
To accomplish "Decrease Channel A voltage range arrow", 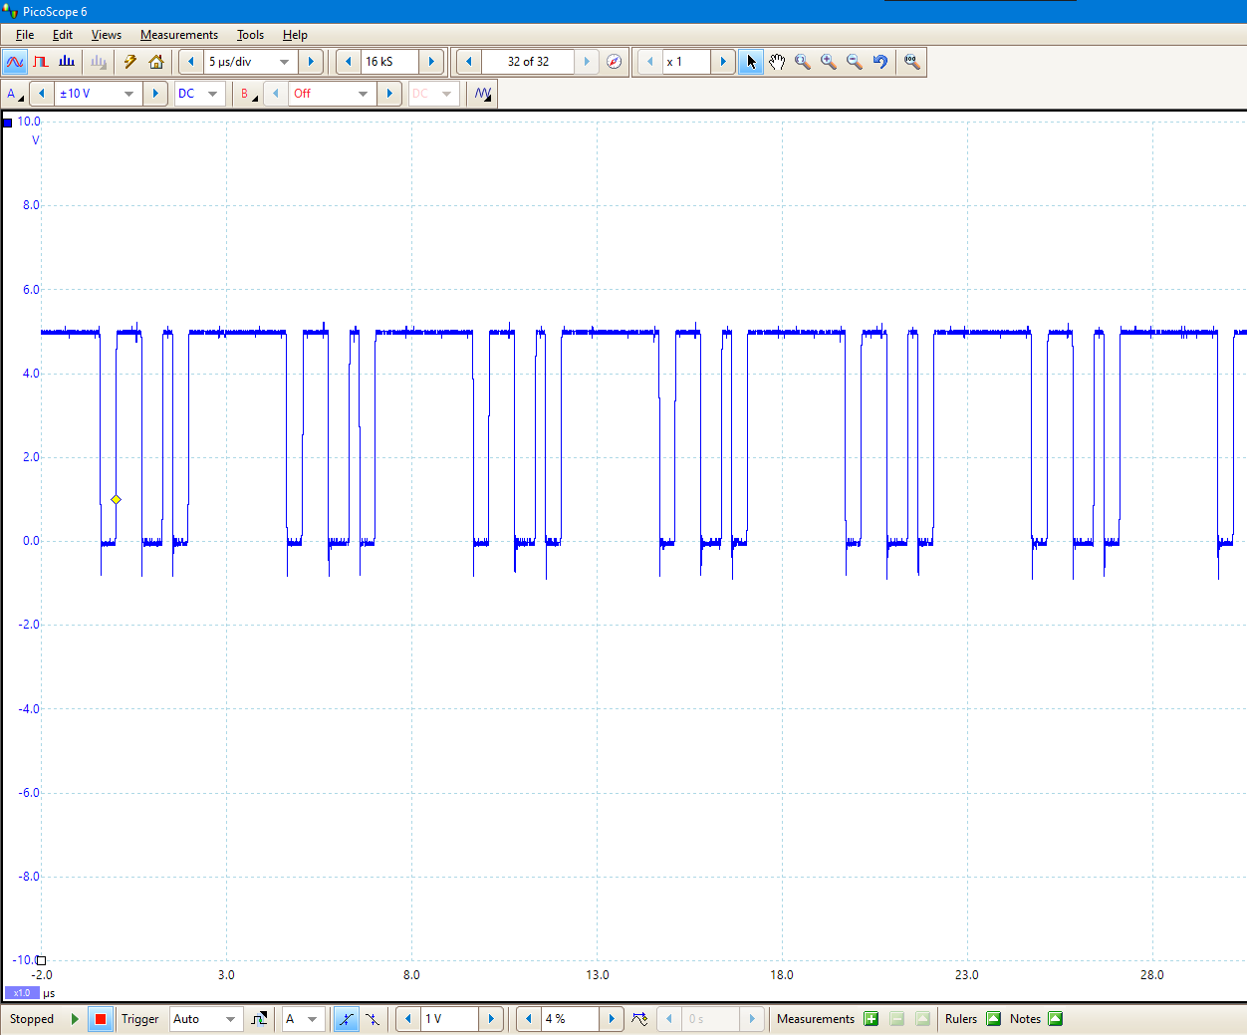I will point(42,94).
